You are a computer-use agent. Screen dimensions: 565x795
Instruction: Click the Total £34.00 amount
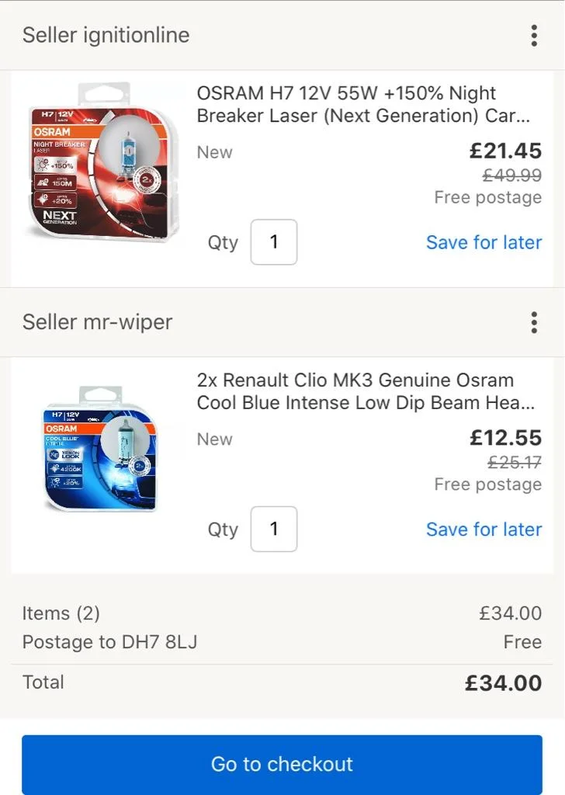pyautogui.click(x=503, y=683)
